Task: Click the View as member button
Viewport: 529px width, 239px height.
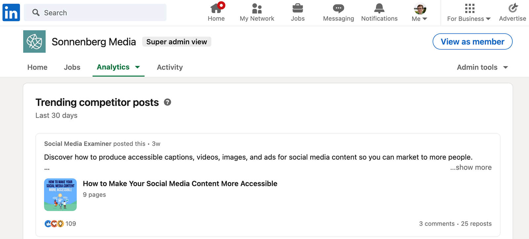Action: pyautogui.click(x=472, y=42)
